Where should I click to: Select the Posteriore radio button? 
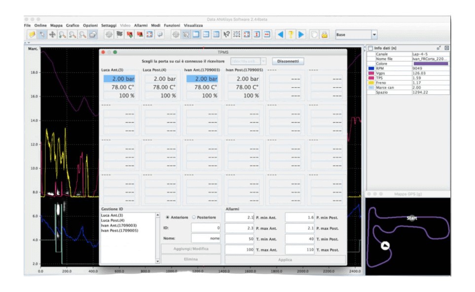(193, 217)
